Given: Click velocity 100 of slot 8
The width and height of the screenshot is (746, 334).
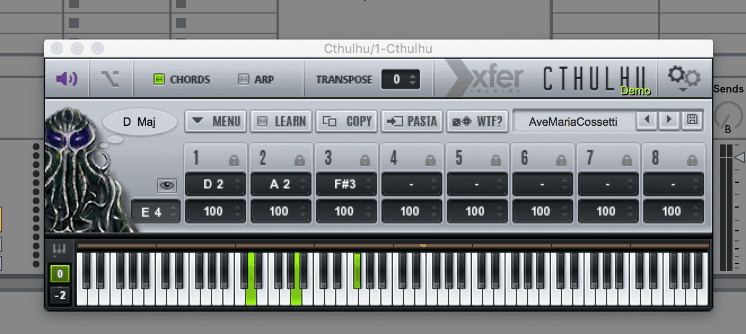Looking at the screenshot, I should (x=674, y=212).
